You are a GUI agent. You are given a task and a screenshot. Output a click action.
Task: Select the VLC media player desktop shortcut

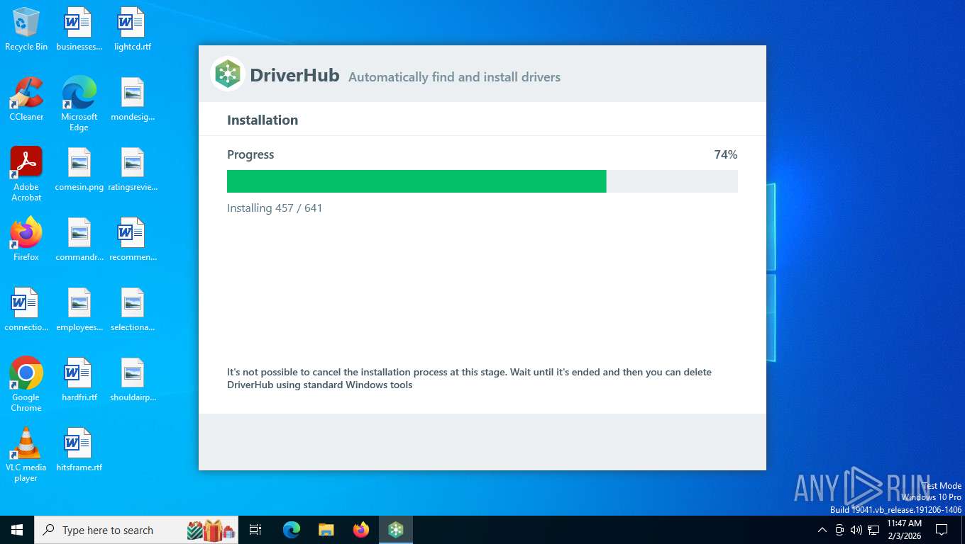point(26,455)
